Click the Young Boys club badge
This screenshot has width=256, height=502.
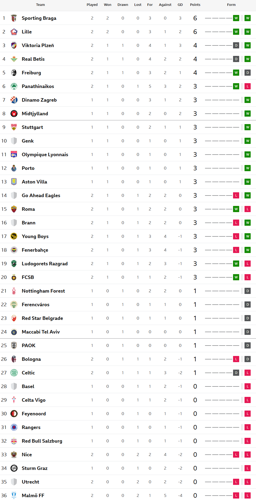click(14, 236)
